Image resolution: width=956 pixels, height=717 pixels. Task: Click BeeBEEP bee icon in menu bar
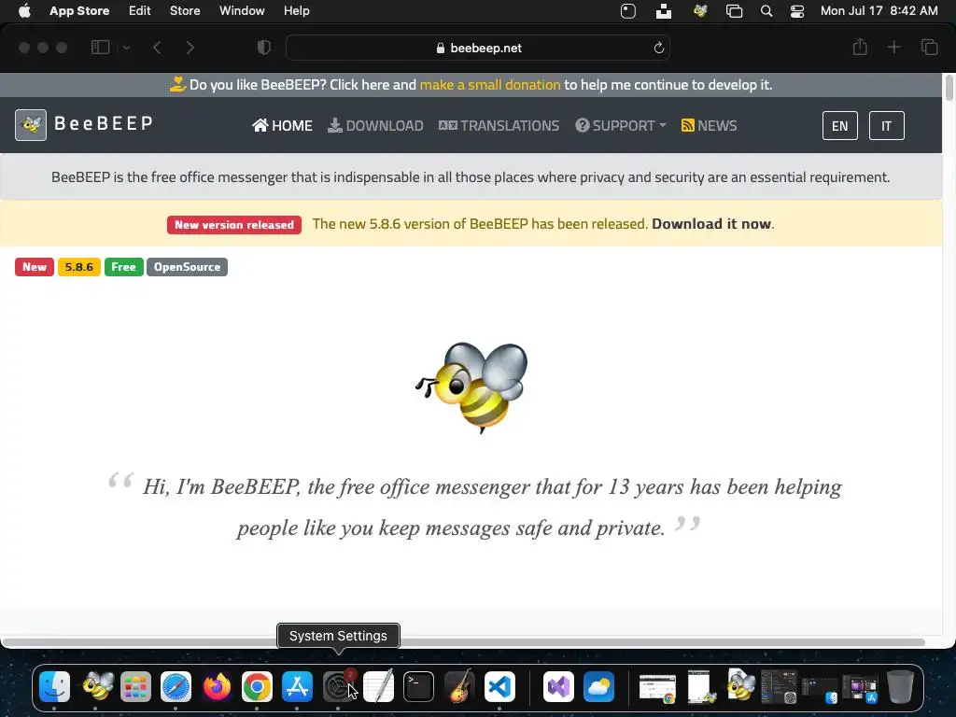coord(700,11)
